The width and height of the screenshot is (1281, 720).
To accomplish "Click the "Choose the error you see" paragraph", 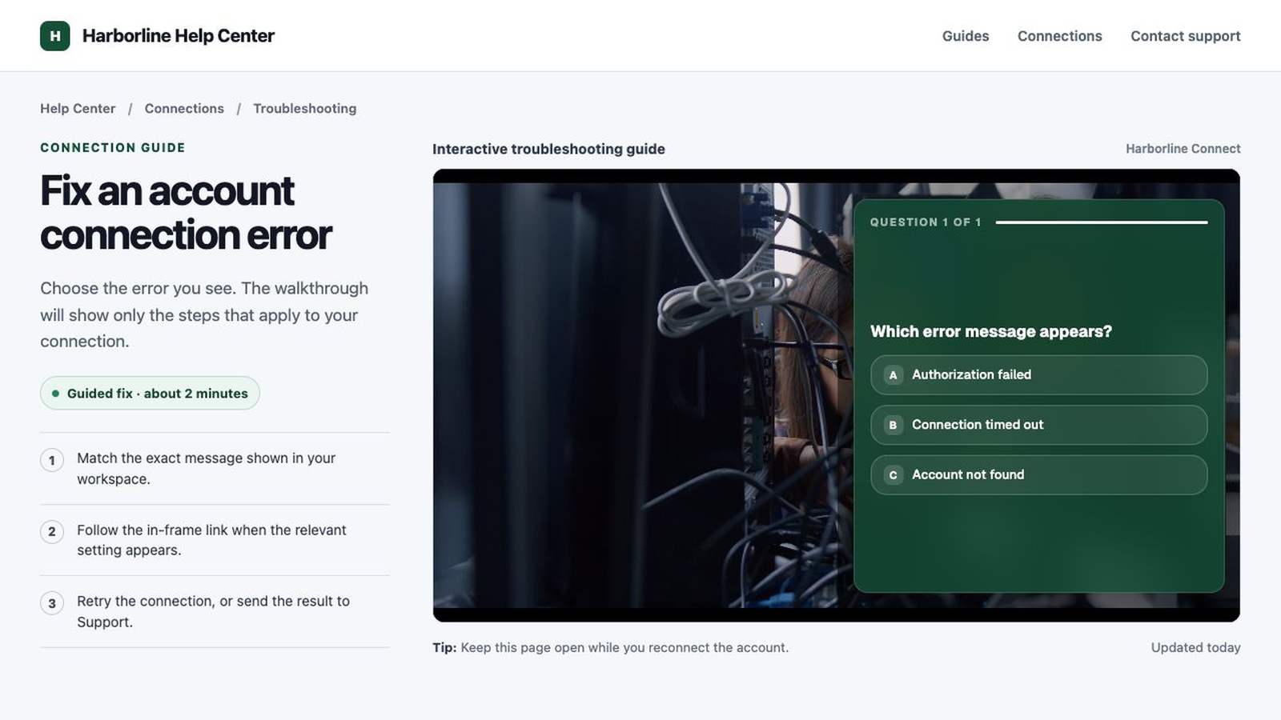I will click(204, 314).
